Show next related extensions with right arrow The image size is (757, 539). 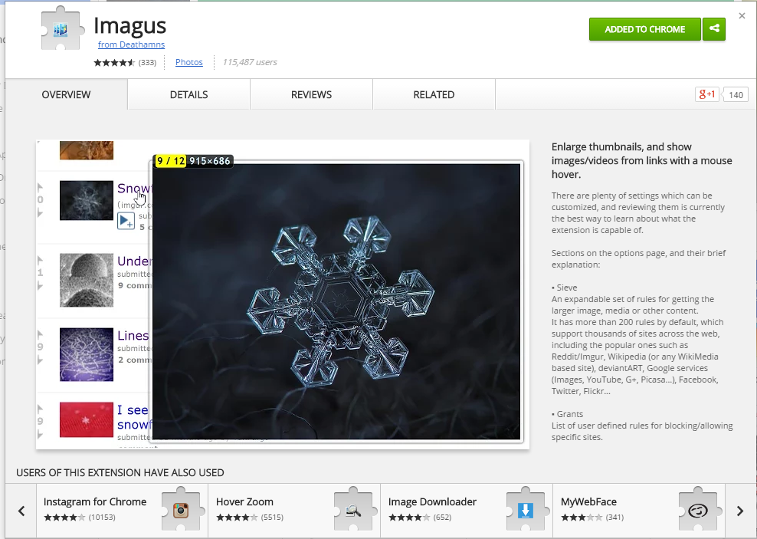pos(740,511)
